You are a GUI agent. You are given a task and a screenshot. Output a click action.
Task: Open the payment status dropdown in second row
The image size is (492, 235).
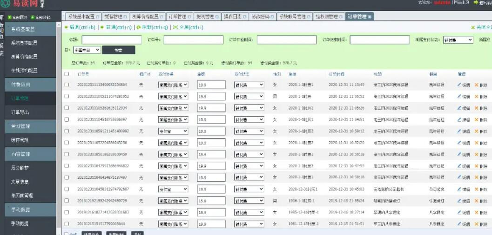coord(249,97)
